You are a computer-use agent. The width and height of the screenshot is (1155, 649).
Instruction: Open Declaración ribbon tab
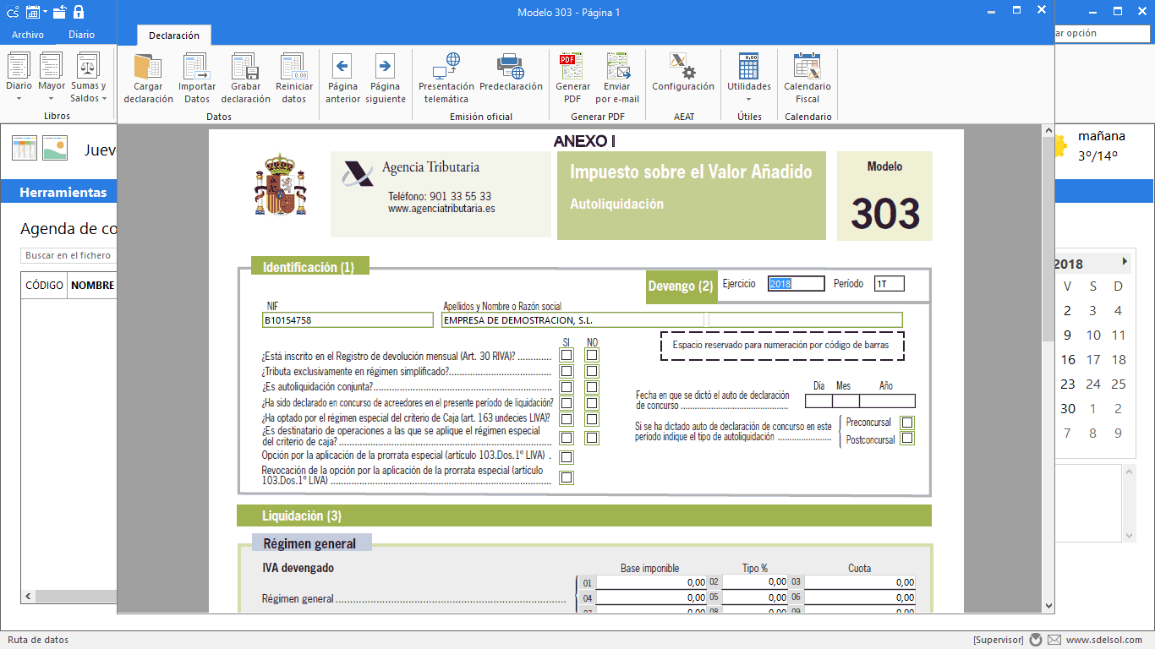174,35
